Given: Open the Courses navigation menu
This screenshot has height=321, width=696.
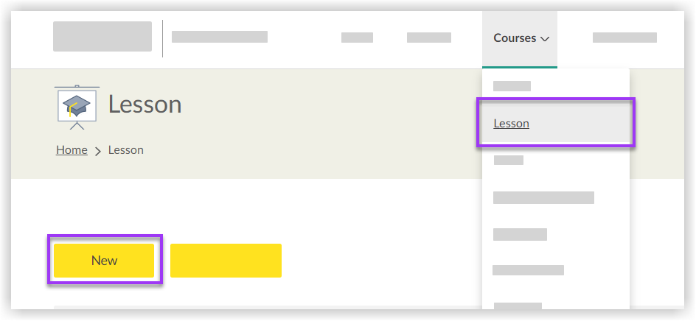Looking at the screenshot, I should click(x=519, y=38).
